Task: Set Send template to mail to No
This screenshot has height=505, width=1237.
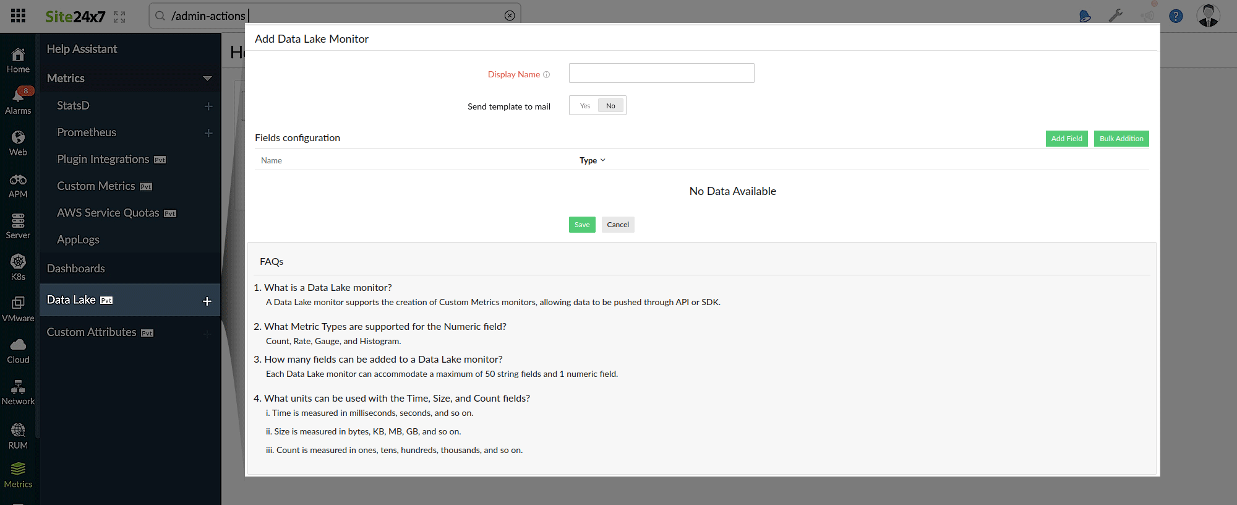Action: 610,106
